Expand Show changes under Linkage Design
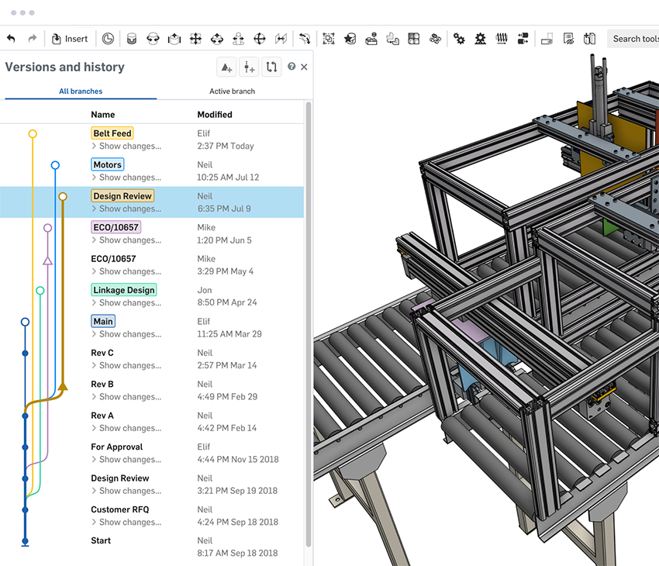This screenshot has width=659, height=566. point(129,302)
